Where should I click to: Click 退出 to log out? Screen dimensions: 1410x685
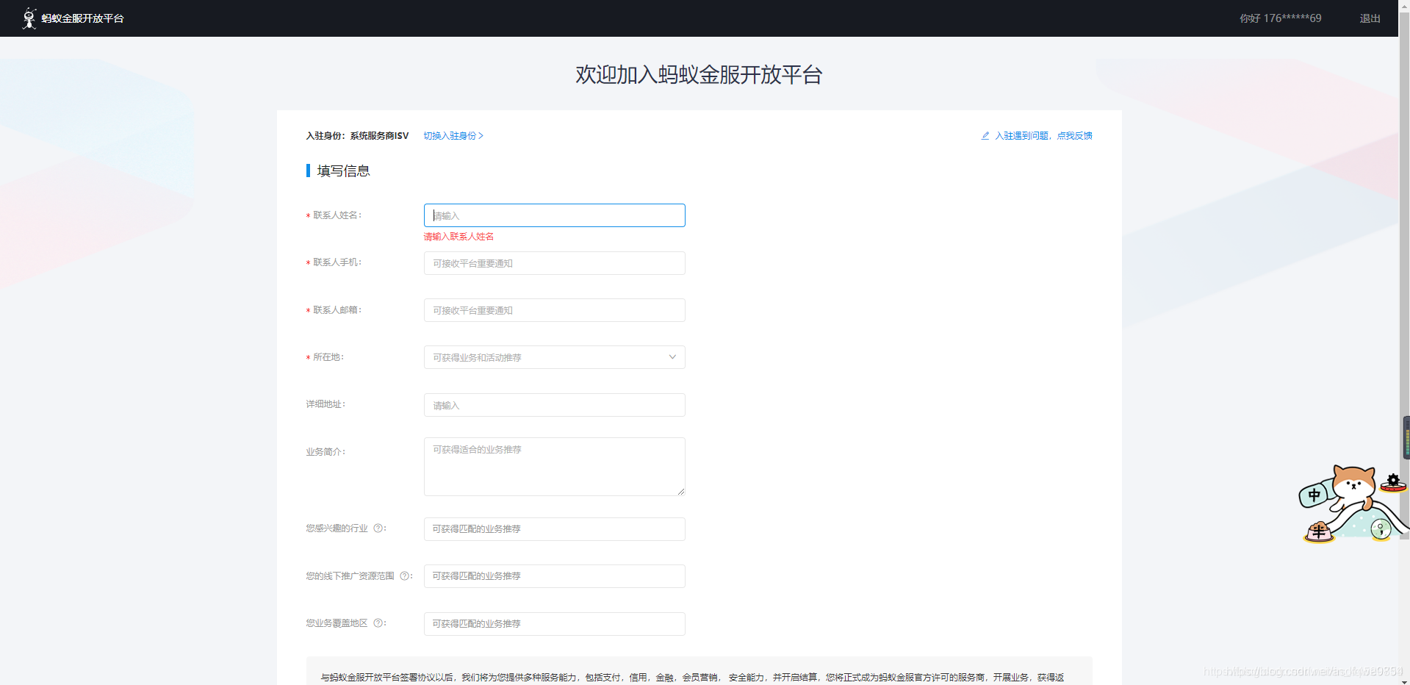[1370, 18]
